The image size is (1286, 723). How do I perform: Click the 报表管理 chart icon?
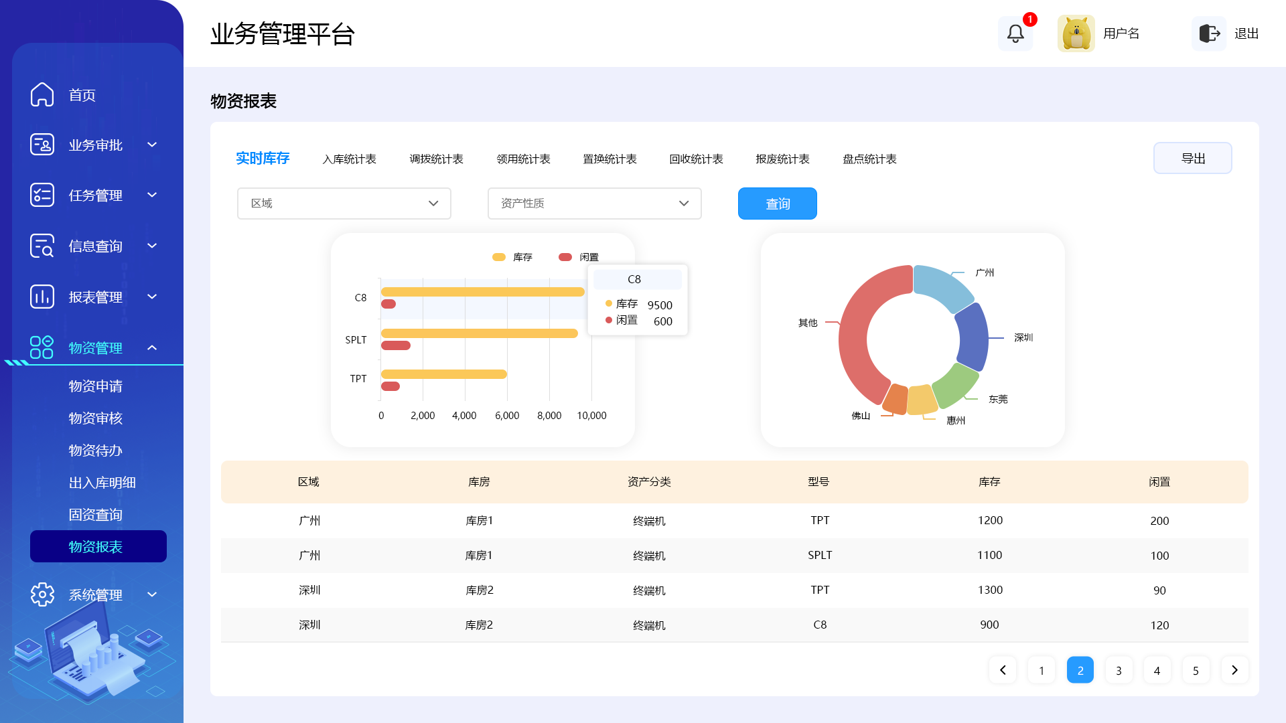point(42,297)
